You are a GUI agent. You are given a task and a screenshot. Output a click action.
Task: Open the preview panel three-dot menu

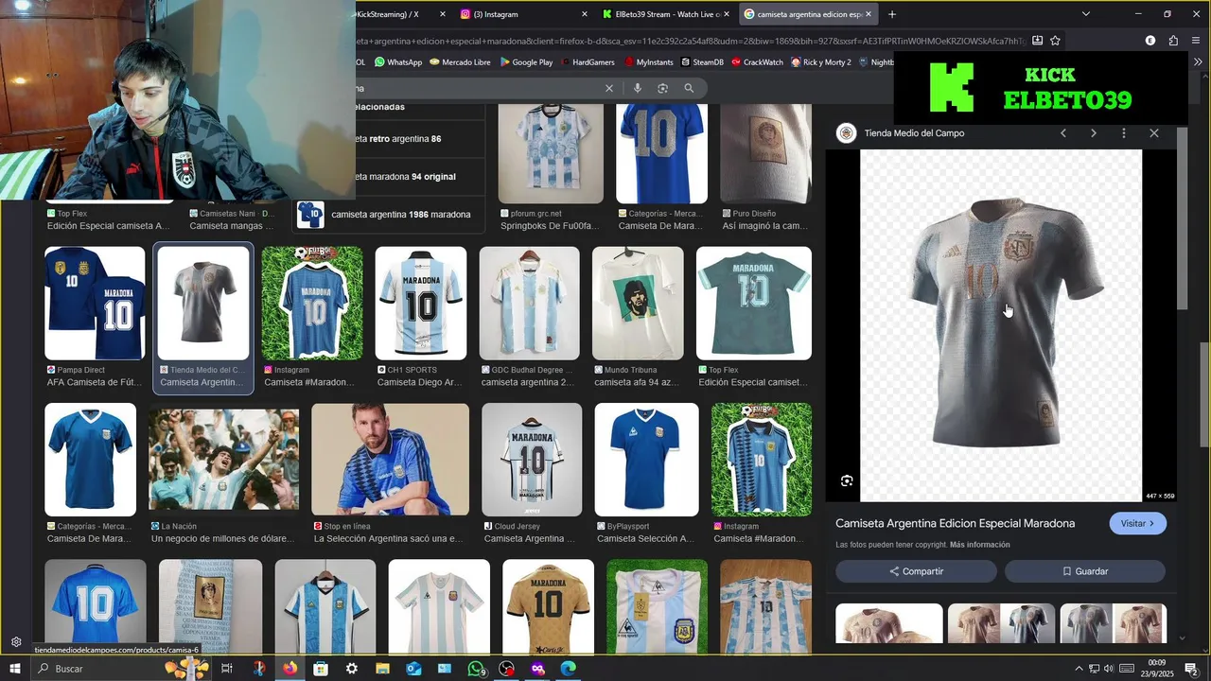point(1124,133)
